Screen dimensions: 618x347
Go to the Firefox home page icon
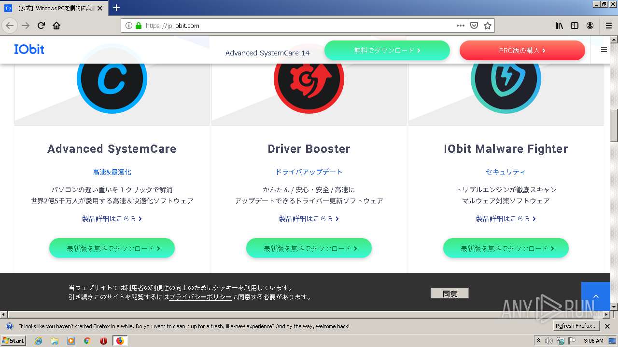click(56, 26)
